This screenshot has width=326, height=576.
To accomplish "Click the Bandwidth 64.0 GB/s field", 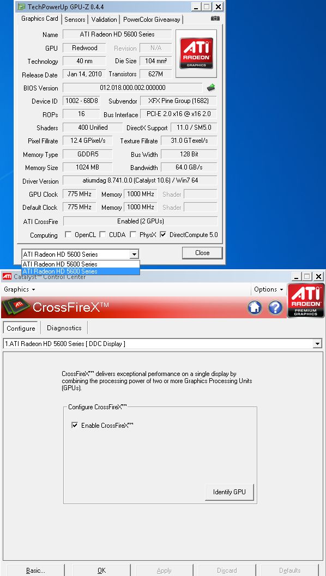I will 189,167.
